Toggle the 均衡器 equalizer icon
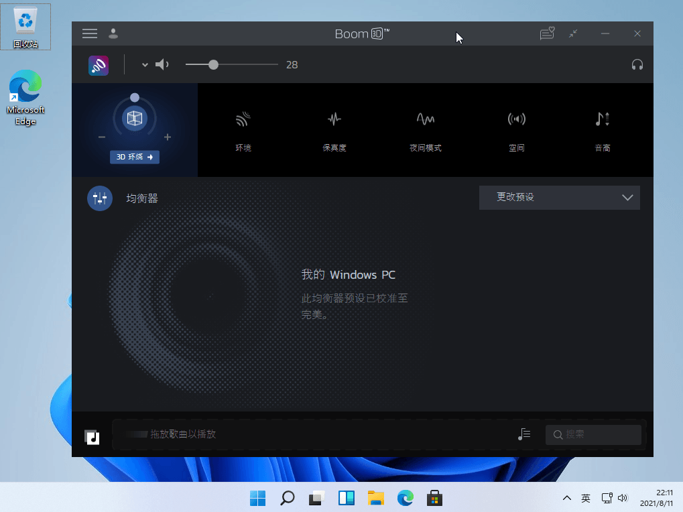Viewport: 683px width, 512px height. (x=100, y=198)
